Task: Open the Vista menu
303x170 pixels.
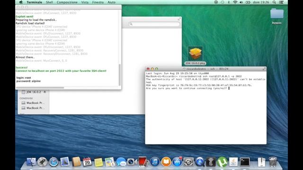Action: pyautogui.click(x=85, y=2)
